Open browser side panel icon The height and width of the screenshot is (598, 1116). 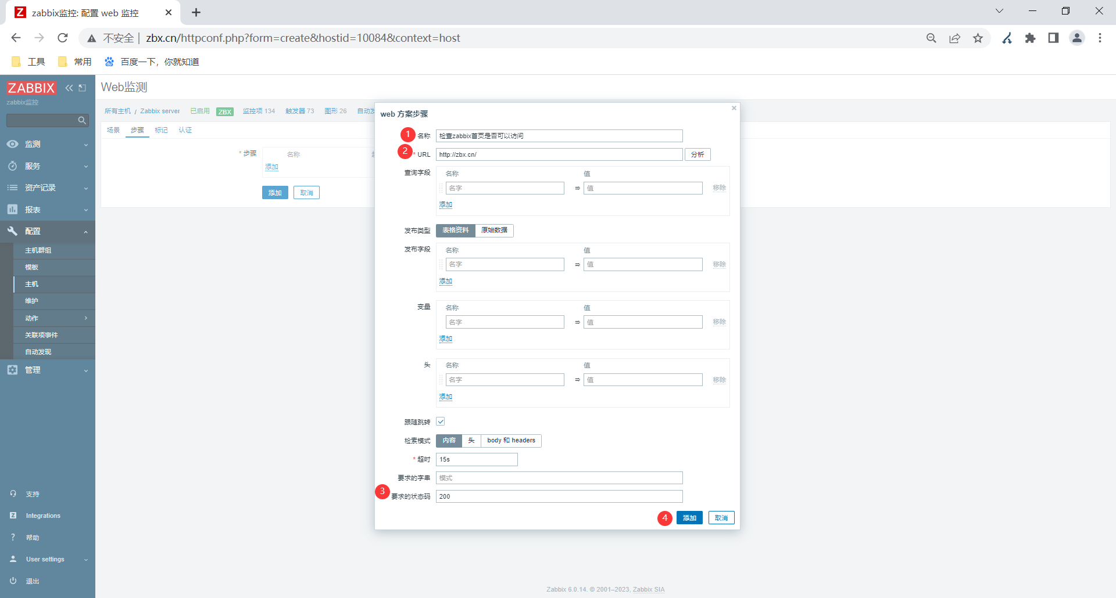tap(1053, 38)
